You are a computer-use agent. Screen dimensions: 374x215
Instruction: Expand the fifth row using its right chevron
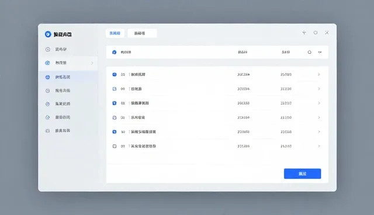(x=319, y=132)
